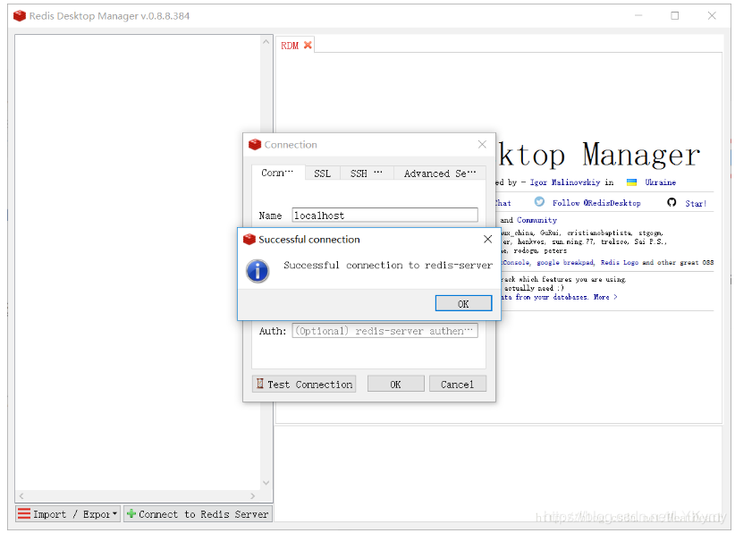Click the Test Connection hourglass icon
This screenshot has height=533, width=735.
(259, 384)
